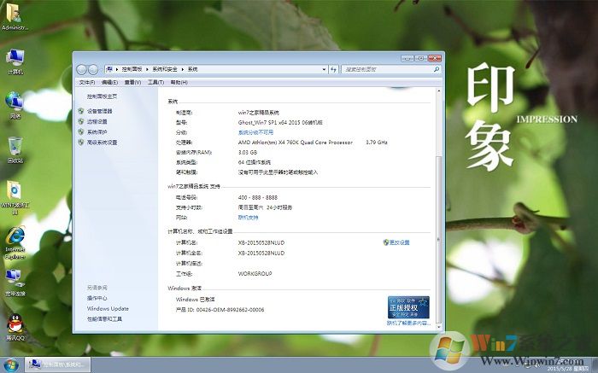
Task: Open the 文件(F) menu
Action: click(86, 83)
